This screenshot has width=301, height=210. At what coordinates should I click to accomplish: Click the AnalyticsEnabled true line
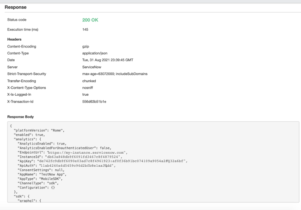pyautogui.click(x=42, y=144)
